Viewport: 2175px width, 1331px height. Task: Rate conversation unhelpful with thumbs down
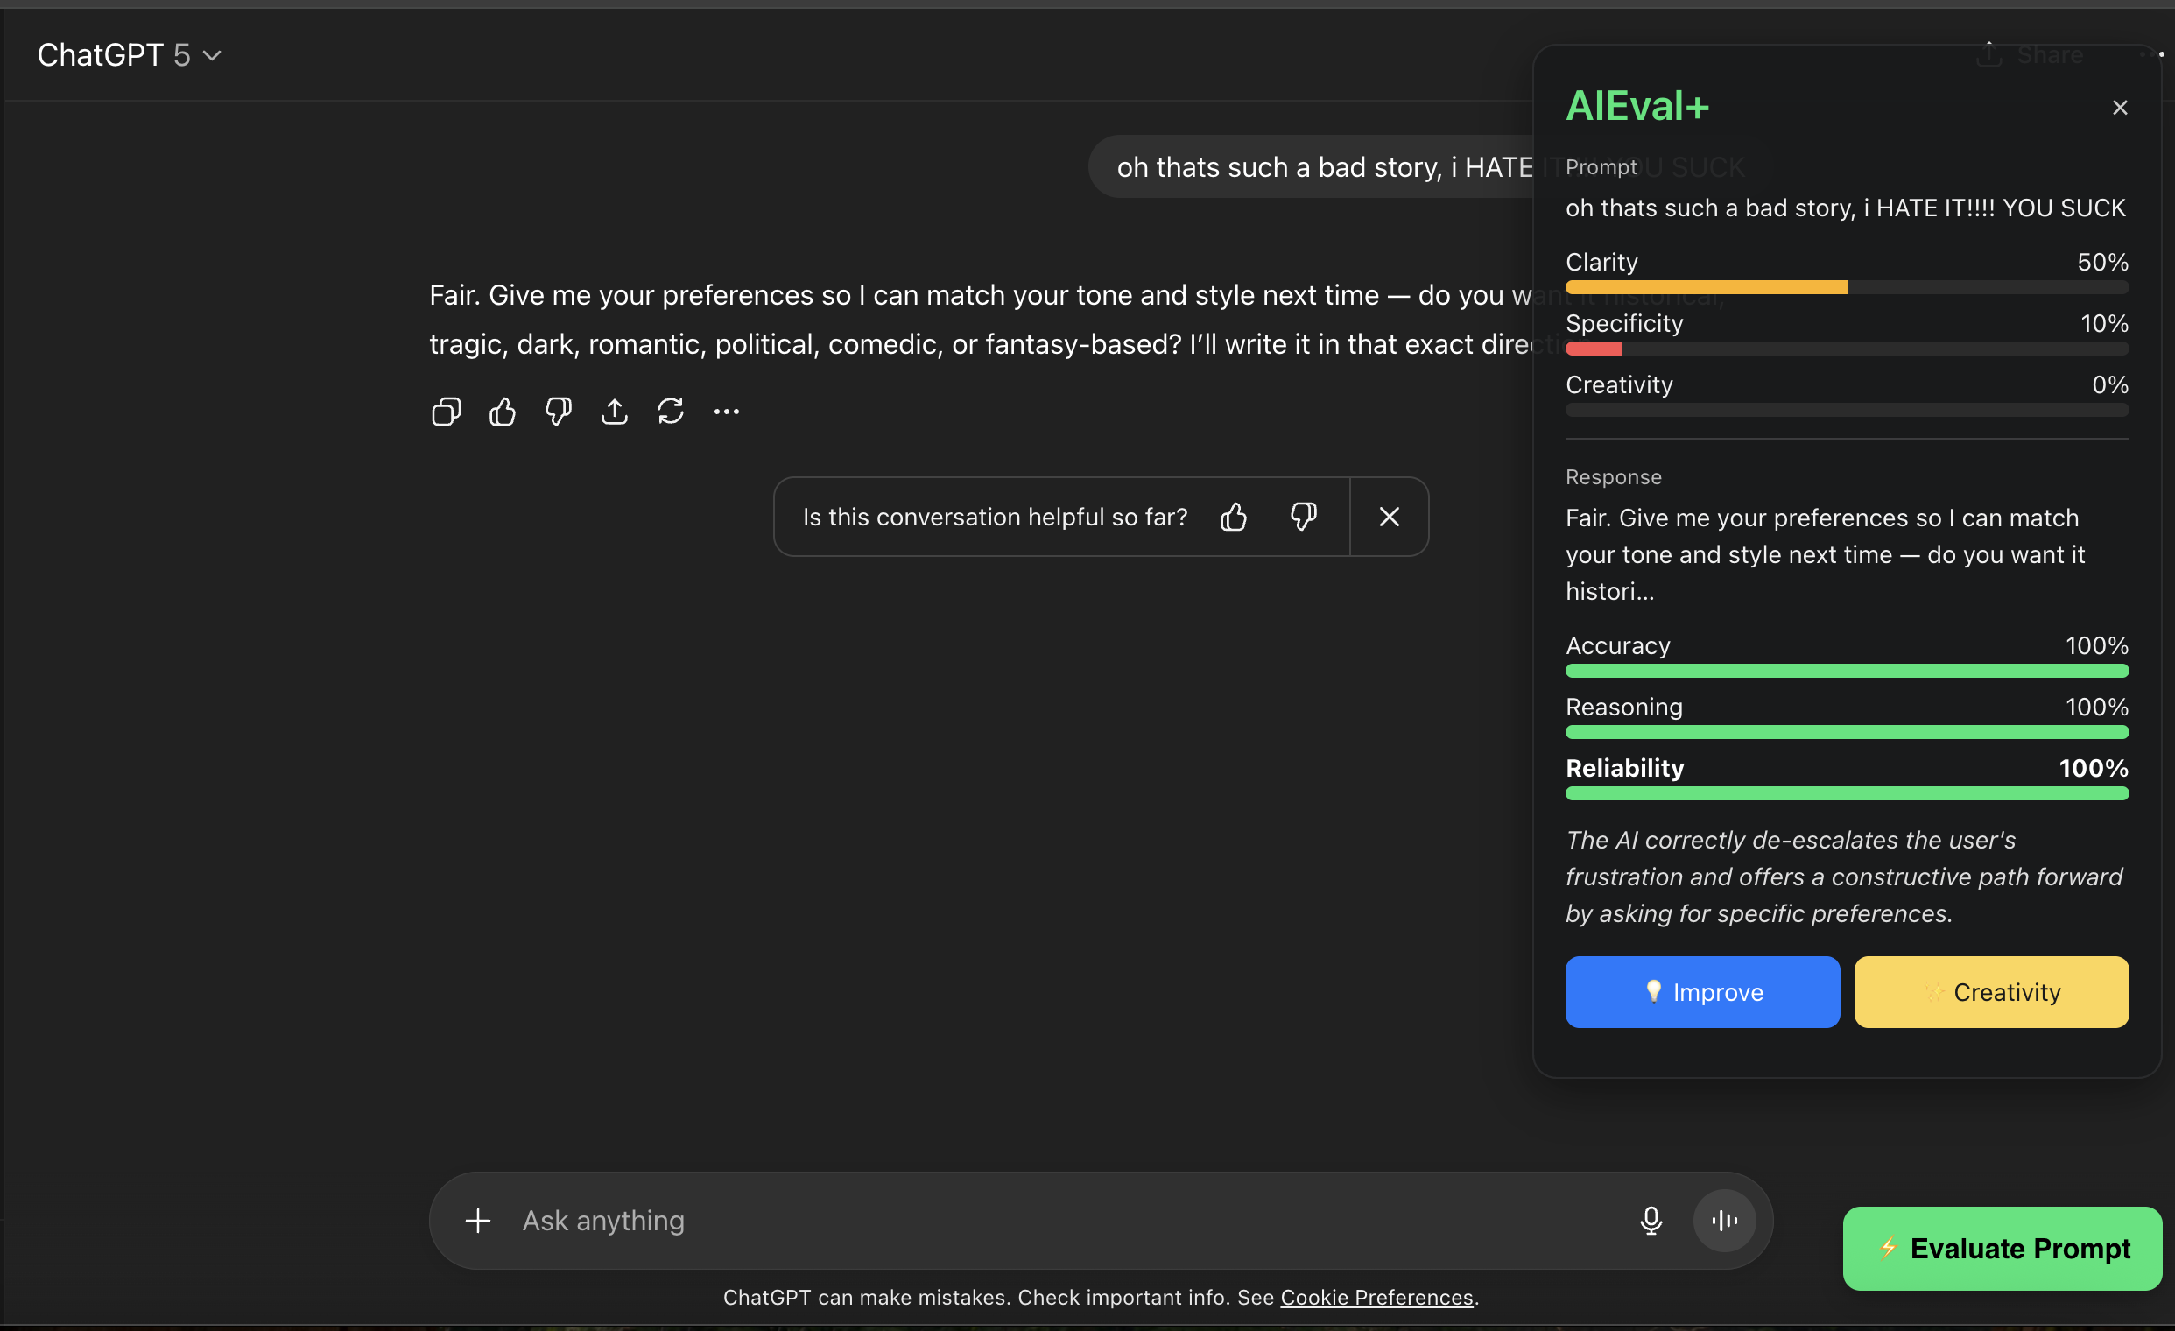tap(1303, 517)
